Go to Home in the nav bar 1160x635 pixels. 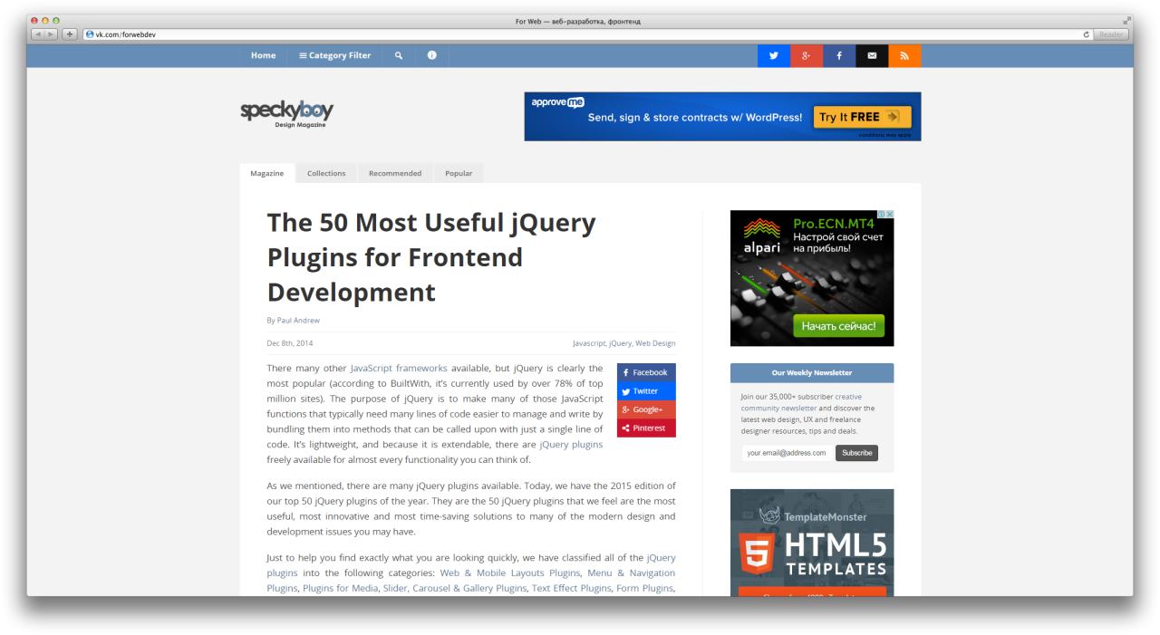[263, 55]
